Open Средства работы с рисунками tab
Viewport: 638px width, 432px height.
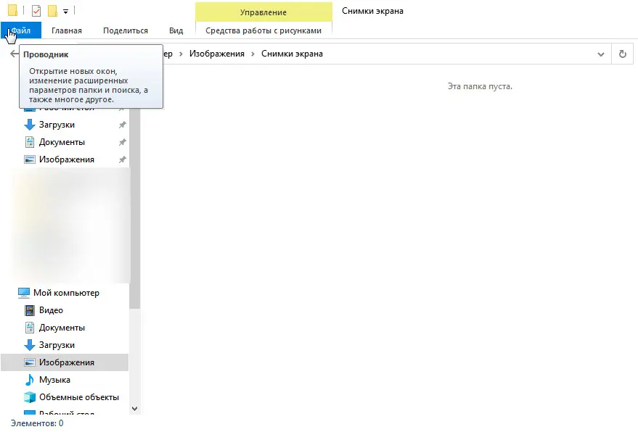pyautogui.click(x=263, y=30)
